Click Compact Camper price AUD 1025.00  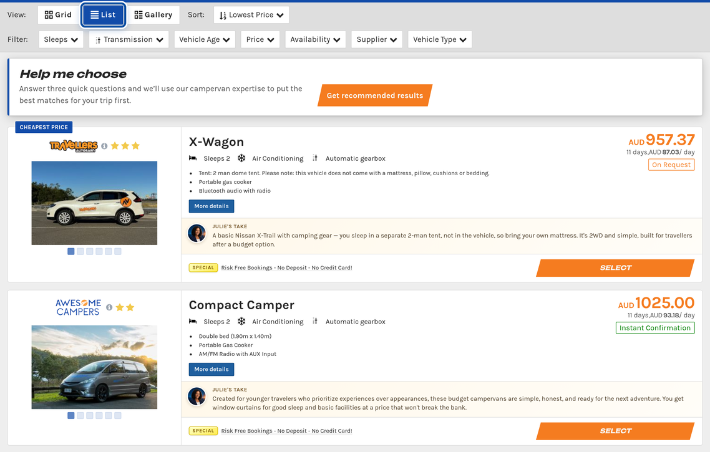click(656, 303)
